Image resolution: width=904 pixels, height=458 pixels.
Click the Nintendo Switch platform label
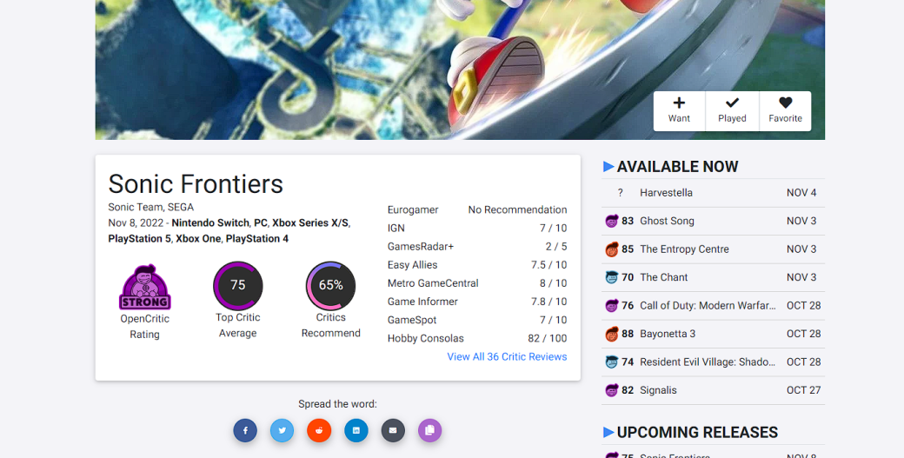[x=210, y=223]
